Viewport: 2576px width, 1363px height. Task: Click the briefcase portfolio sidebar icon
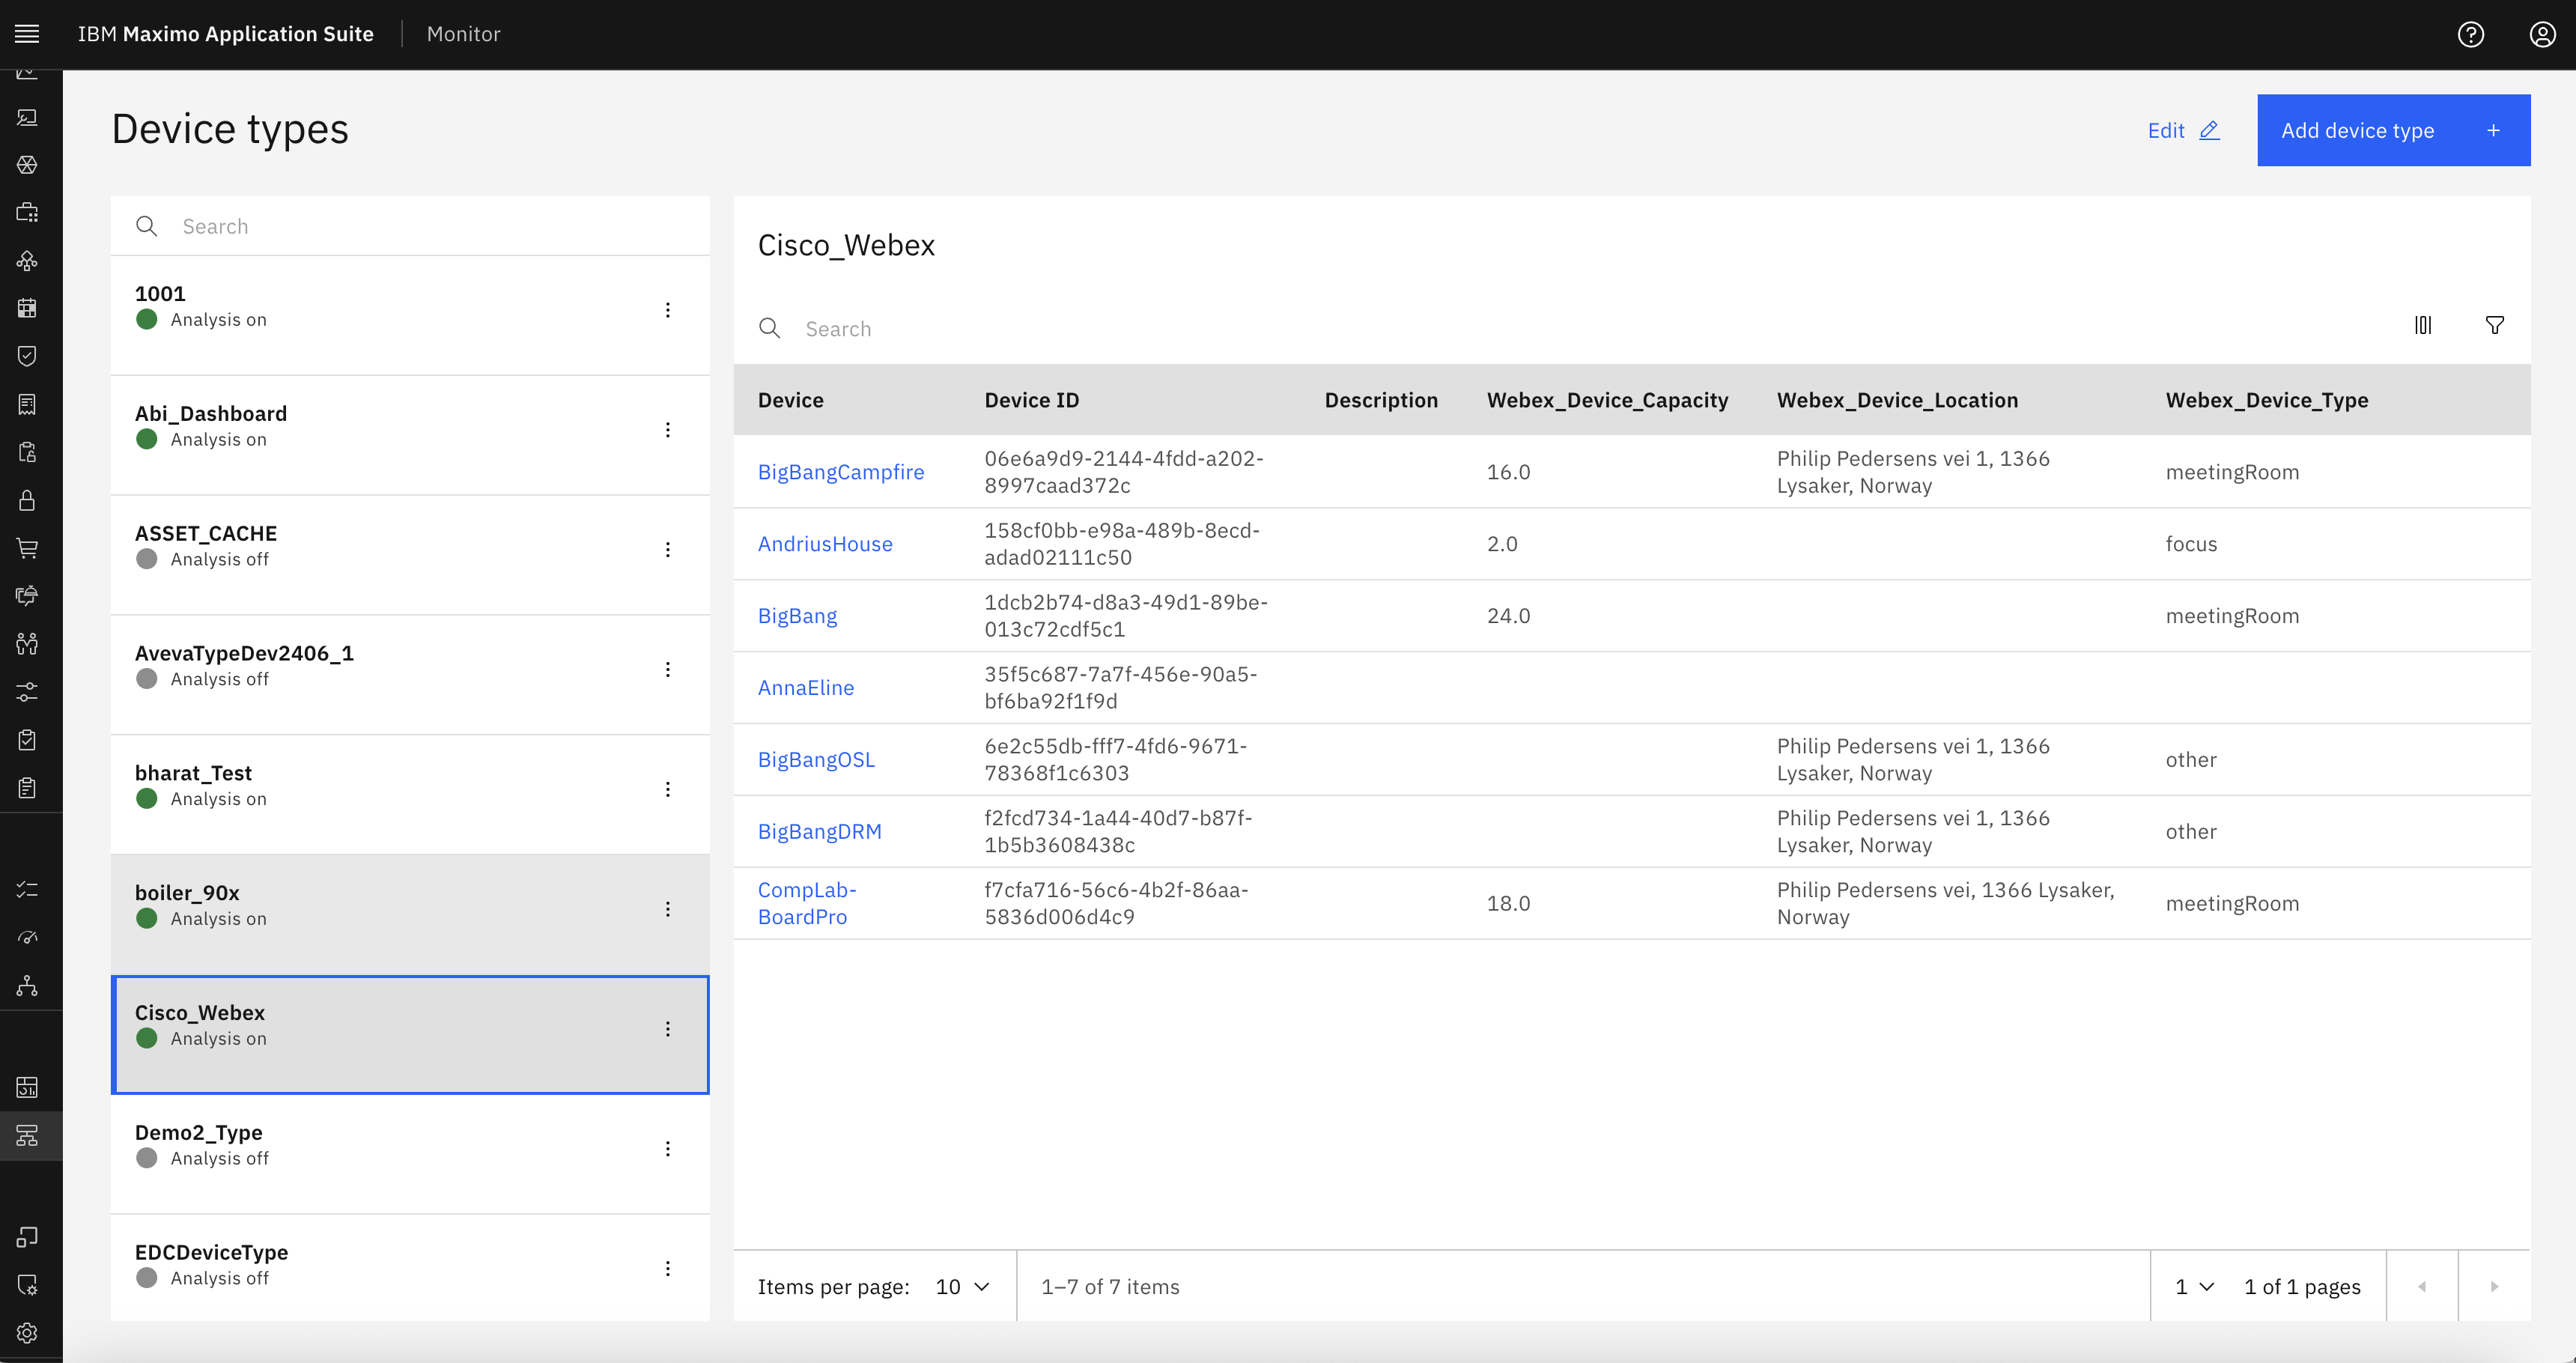(27, 212)
